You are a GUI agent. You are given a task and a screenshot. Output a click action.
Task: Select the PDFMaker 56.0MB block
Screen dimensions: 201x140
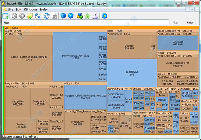(x=43, y=130)
